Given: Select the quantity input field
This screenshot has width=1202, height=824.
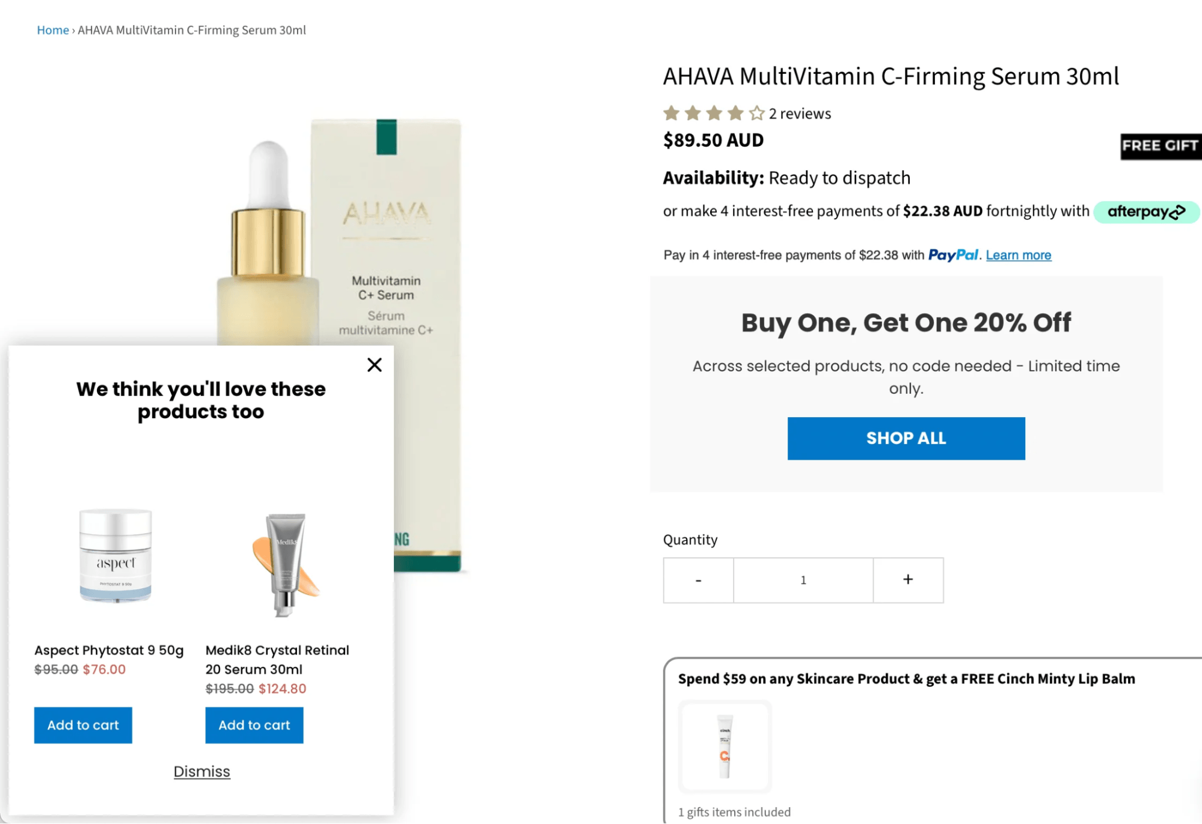Looking at the screenshot, I should (803, 579).
